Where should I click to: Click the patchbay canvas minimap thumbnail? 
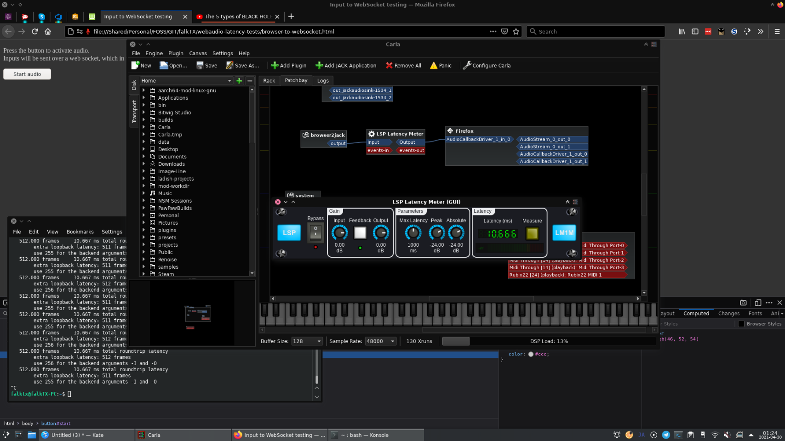point(192,313)
